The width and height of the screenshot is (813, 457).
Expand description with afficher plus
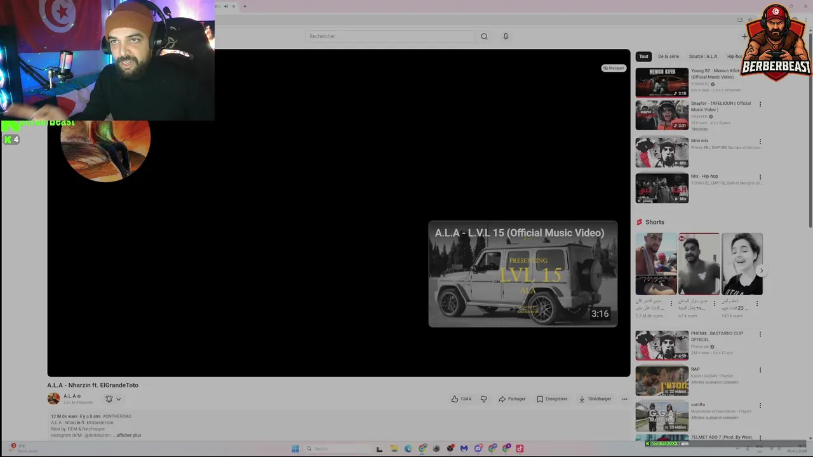[x=128, y=435]
